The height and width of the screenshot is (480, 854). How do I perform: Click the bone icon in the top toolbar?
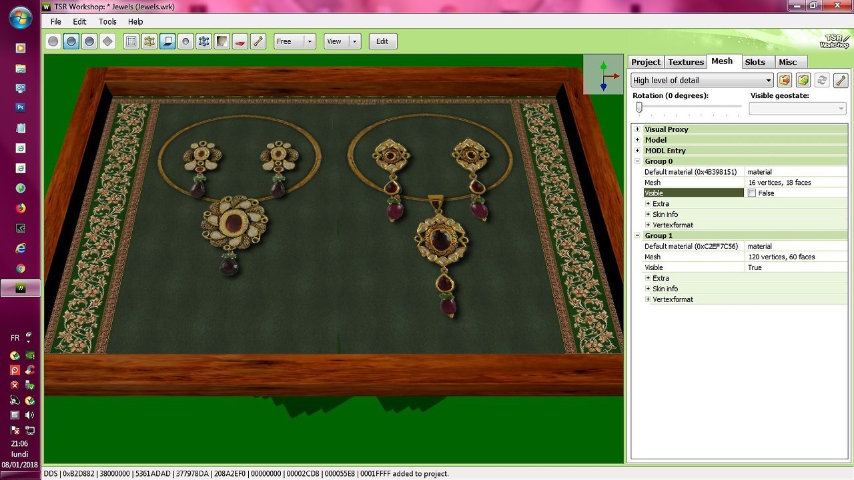tap(258, 41)
